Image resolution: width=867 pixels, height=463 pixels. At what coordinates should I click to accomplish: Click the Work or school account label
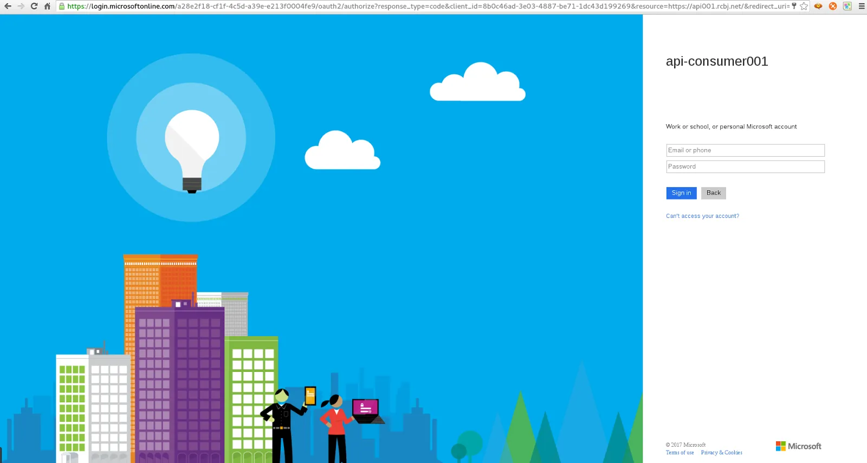pos(731,126)
